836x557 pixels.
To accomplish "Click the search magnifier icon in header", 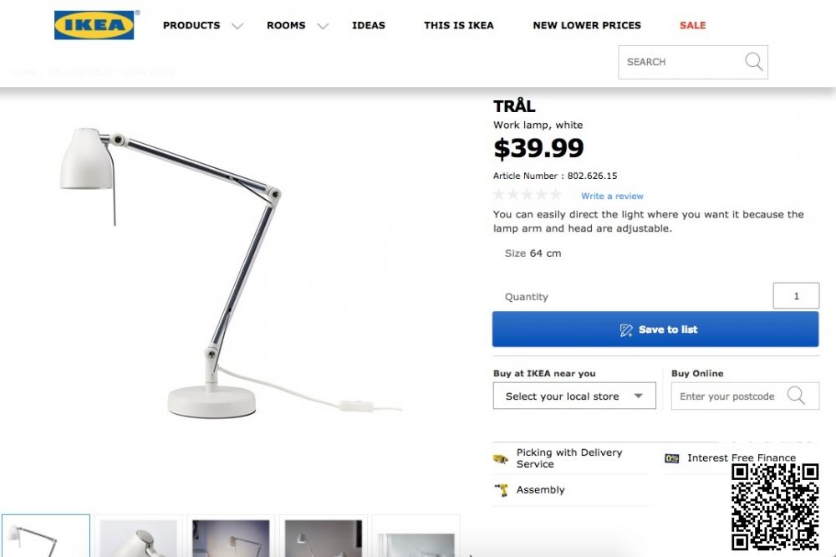I will click(753, 62).
